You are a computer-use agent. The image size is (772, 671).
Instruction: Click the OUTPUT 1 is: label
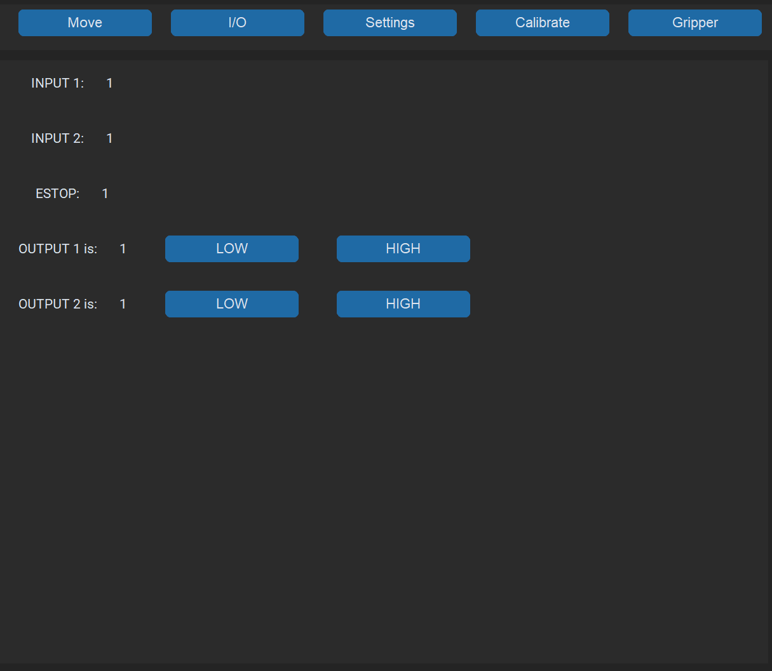[58, 249]
